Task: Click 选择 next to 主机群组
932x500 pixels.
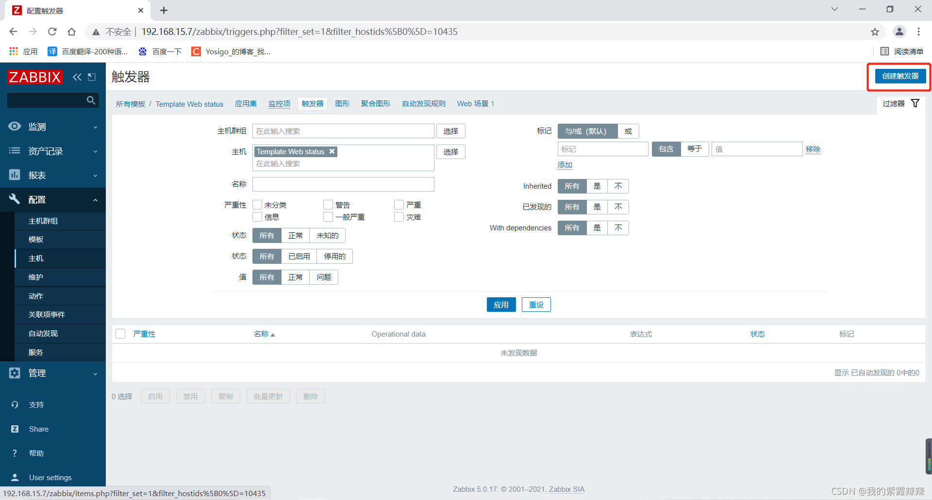Action: pyautogui.click(x=450, y=131)
